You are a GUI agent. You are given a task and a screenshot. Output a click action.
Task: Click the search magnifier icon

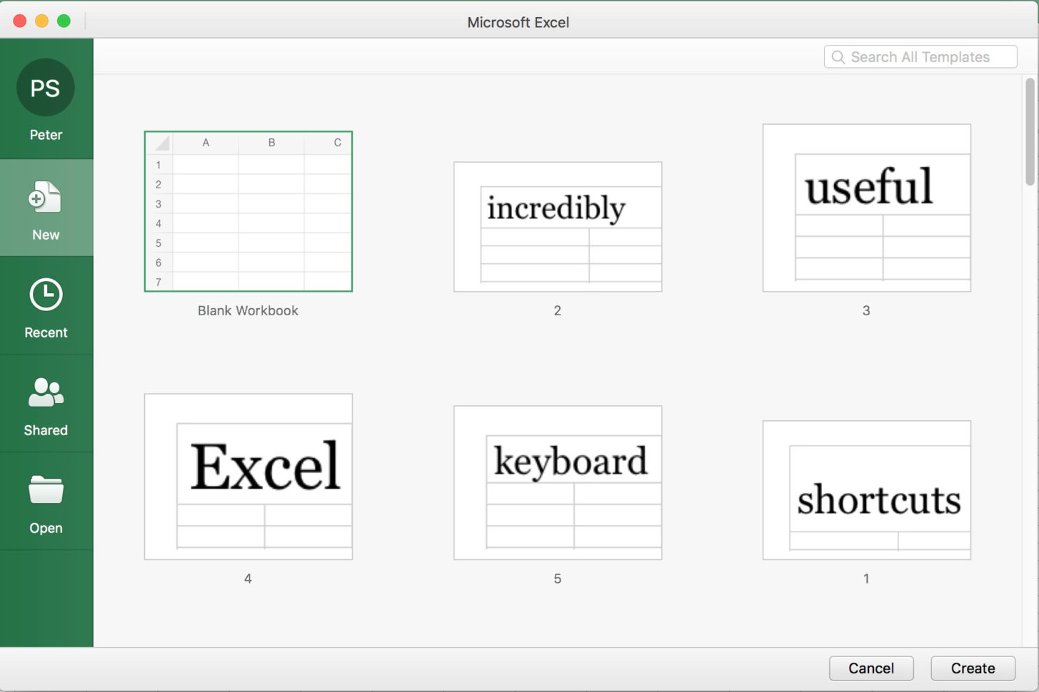click(x=838, y=57)
